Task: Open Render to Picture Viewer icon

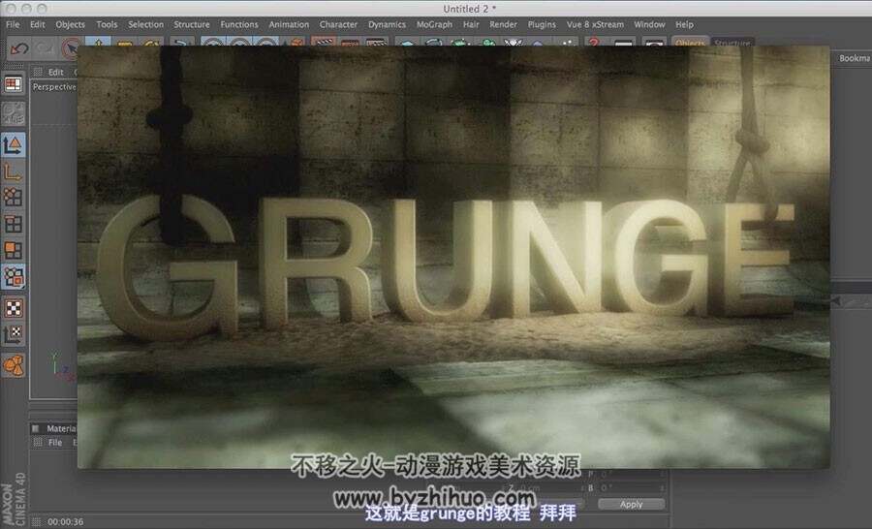Action: [349, 43]
